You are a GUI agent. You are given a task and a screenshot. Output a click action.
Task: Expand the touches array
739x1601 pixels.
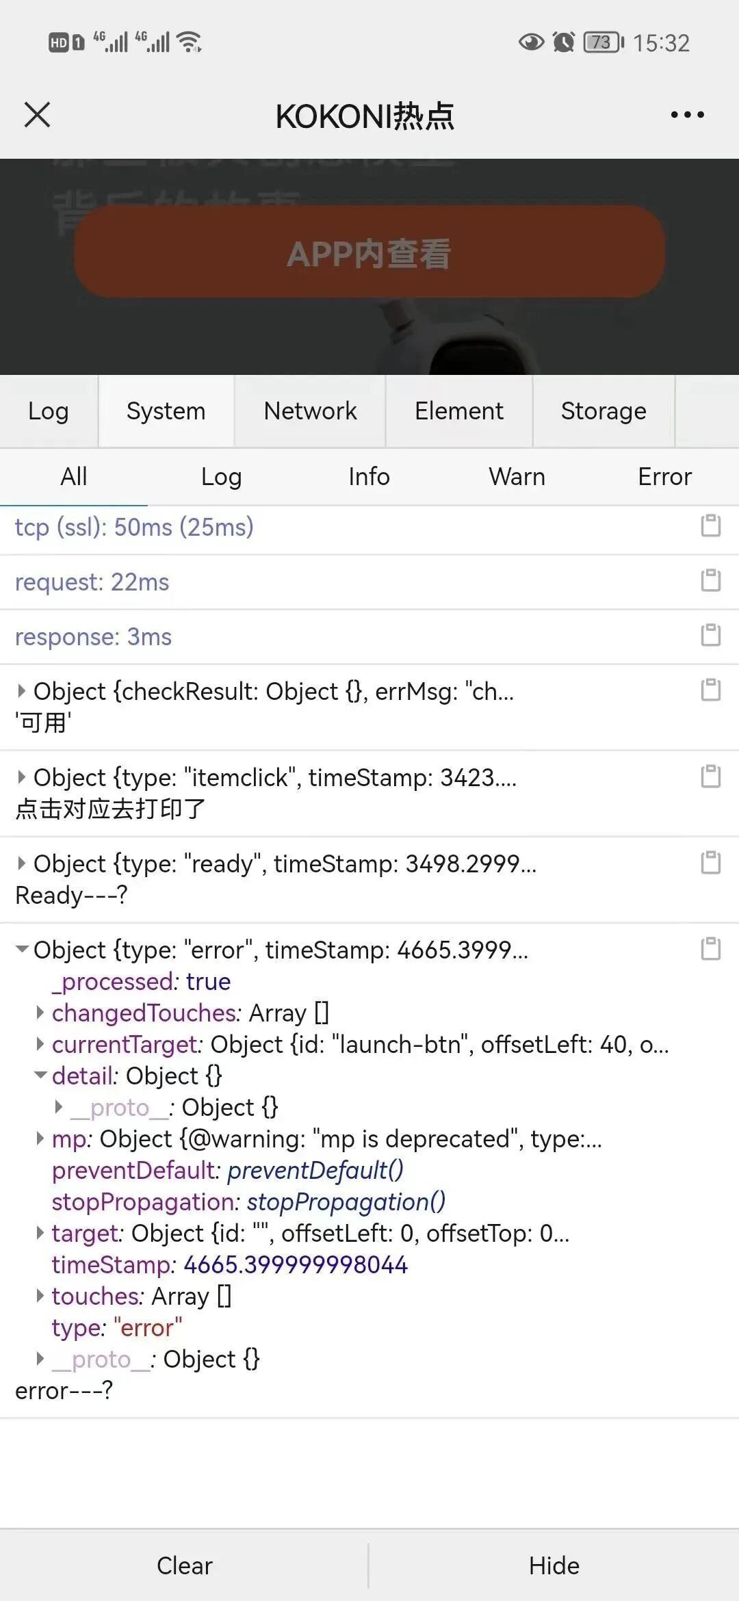pos(40,1296)
